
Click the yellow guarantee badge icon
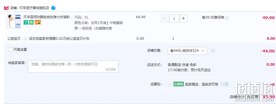(x=31, y=22)
